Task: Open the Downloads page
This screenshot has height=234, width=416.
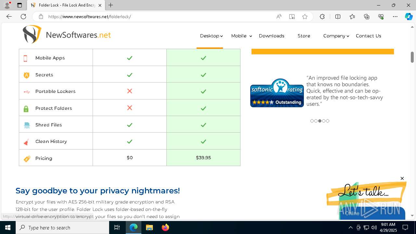Action: 272,36
